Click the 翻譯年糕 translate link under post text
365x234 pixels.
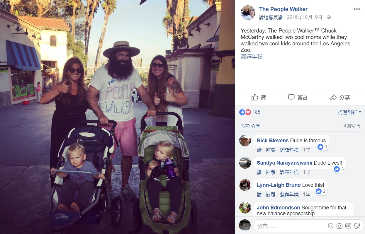252,57
